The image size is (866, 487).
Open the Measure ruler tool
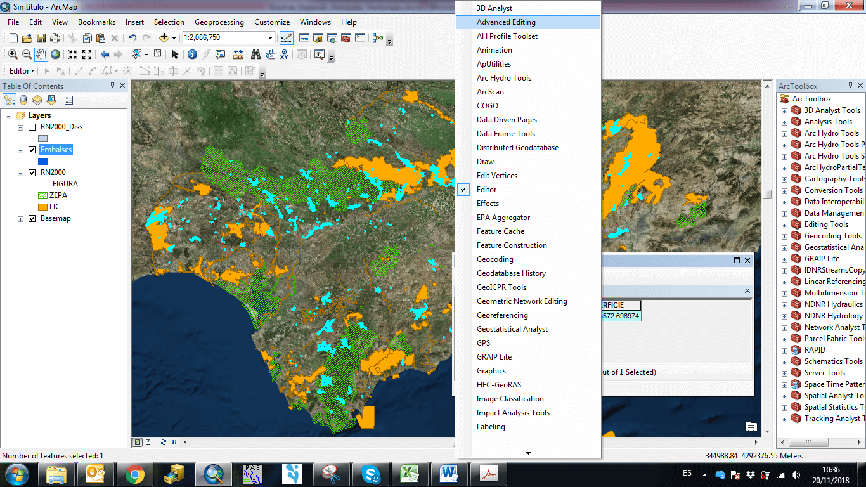click(x=238, y=55)
